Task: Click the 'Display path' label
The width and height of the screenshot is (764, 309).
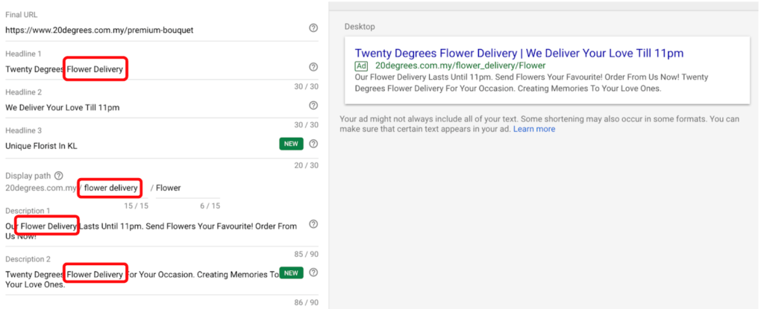Action: [x=28, y=175]
